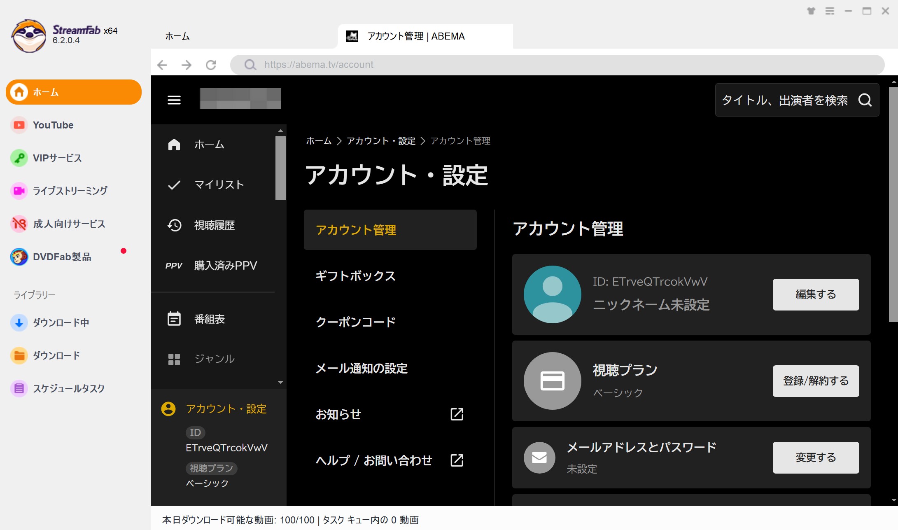The height and width of the screenshot is (530, 898).
Task: Click アカウント・設定 breadcrumb link
Action: tap(381, 141)
